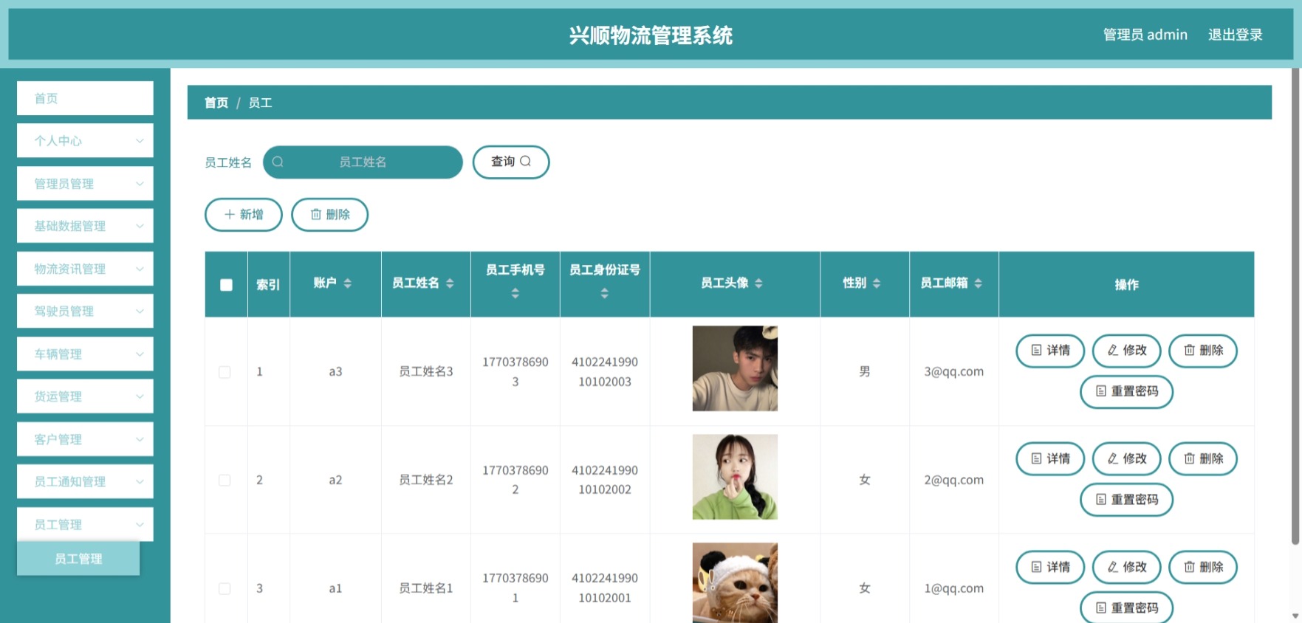Image resolution: width=1302 pixels, height=623 pixels.
Task: Expand the 车辆管理 sidebar menu
Action: (85, 354)
